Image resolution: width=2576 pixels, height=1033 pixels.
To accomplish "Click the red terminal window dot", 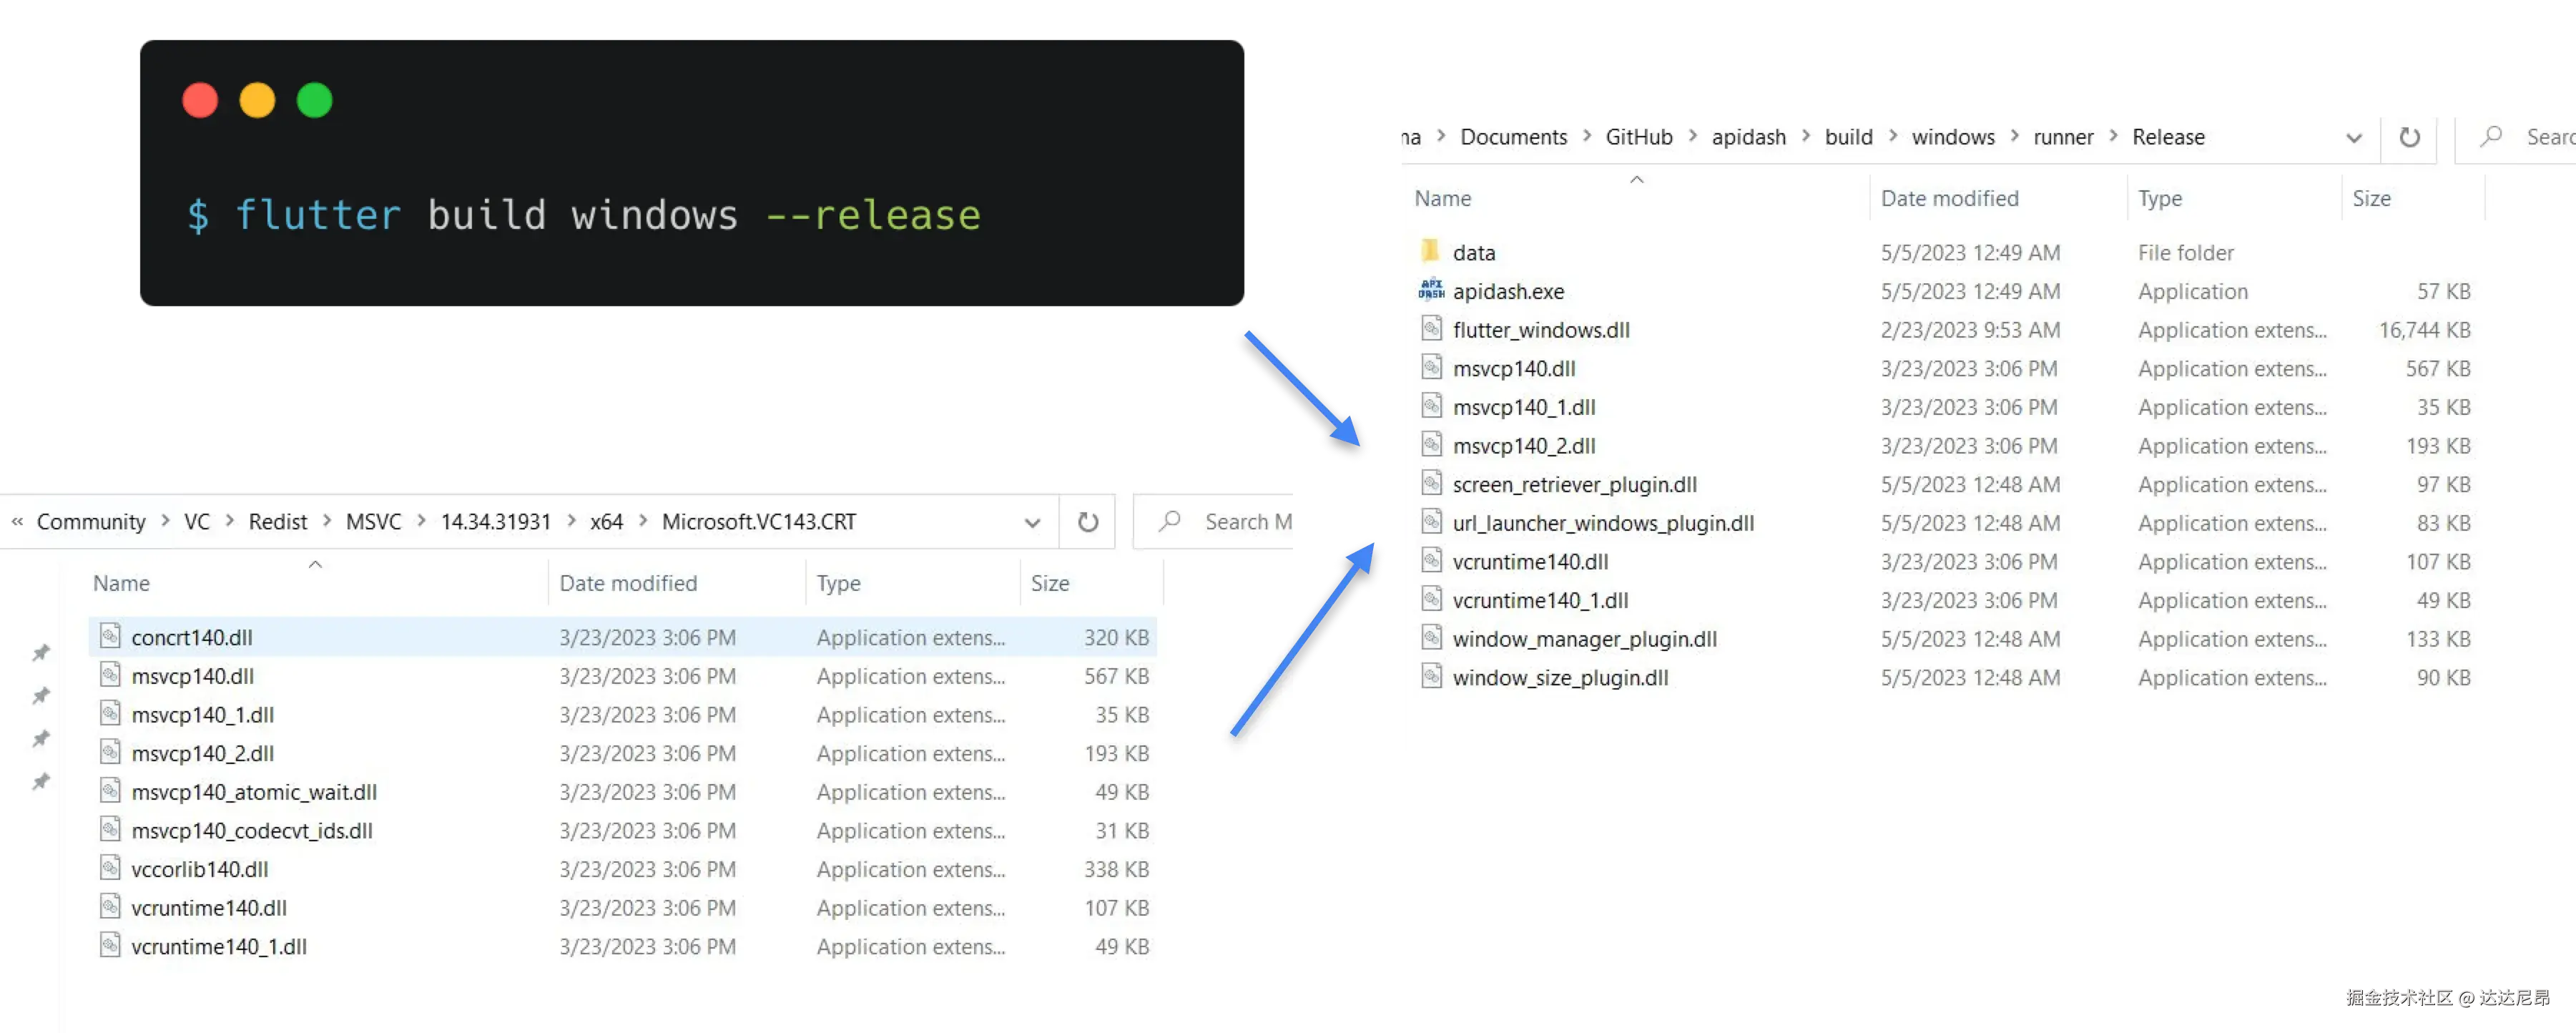I will click(x=200, y=101).
